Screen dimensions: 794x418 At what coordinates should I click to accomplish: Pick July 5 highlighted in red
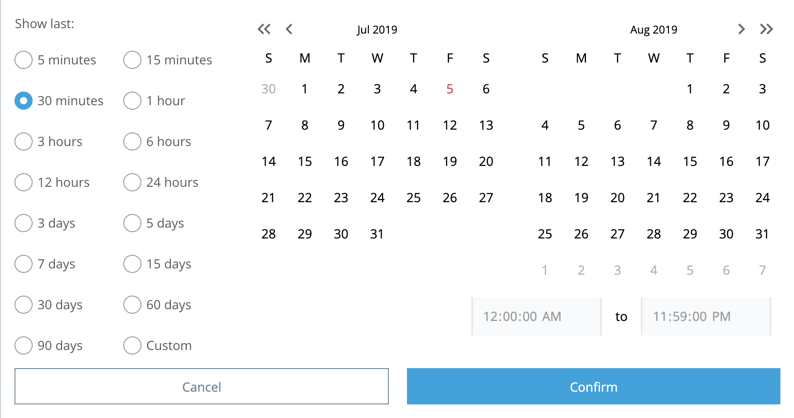(450, 89)
